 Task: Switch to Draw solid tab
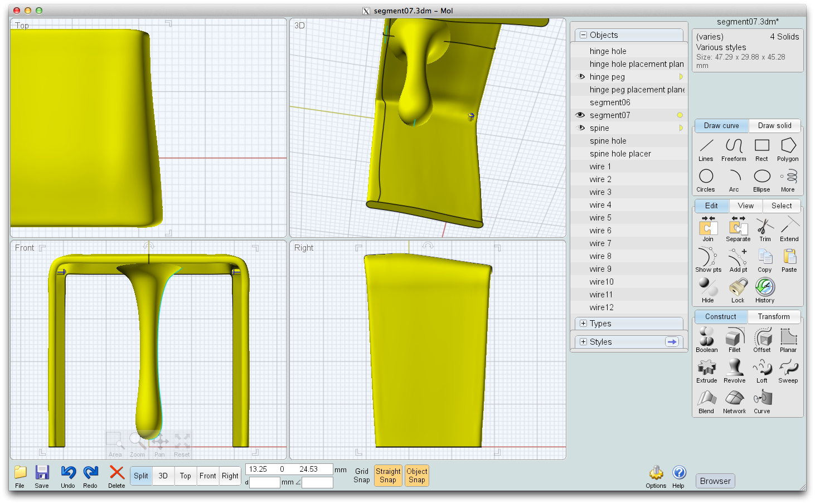[774, 126]
